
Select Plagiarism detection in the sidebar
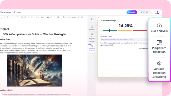[92, 48]
